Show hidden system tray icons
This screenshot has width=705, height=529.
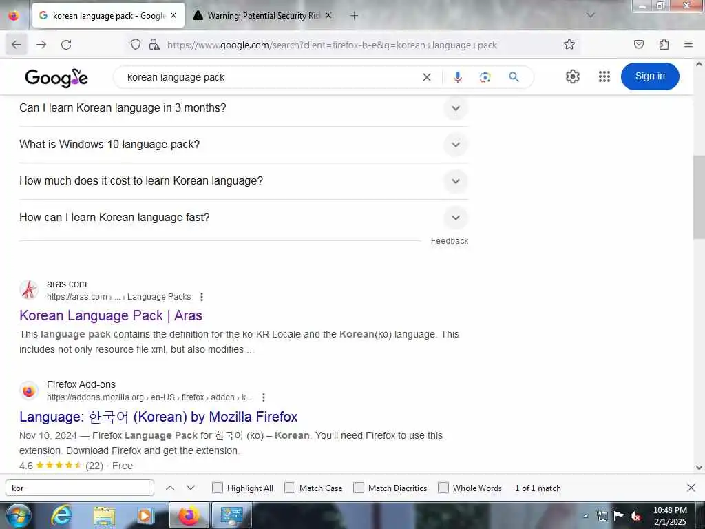tap(585, 517)
